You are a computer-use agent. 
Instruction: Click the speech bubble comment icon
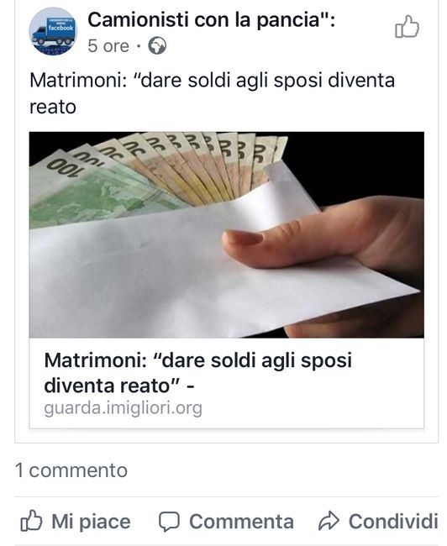(170, 522)
